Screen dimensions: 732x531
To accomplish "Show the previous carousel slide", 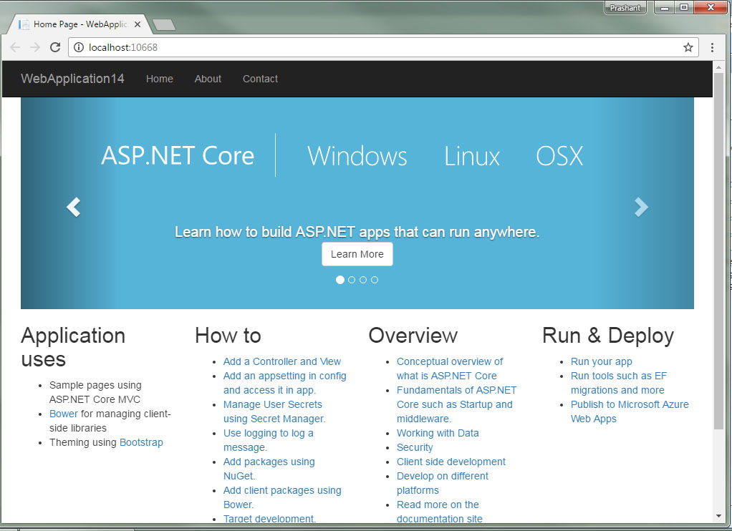I will point(74,207).
